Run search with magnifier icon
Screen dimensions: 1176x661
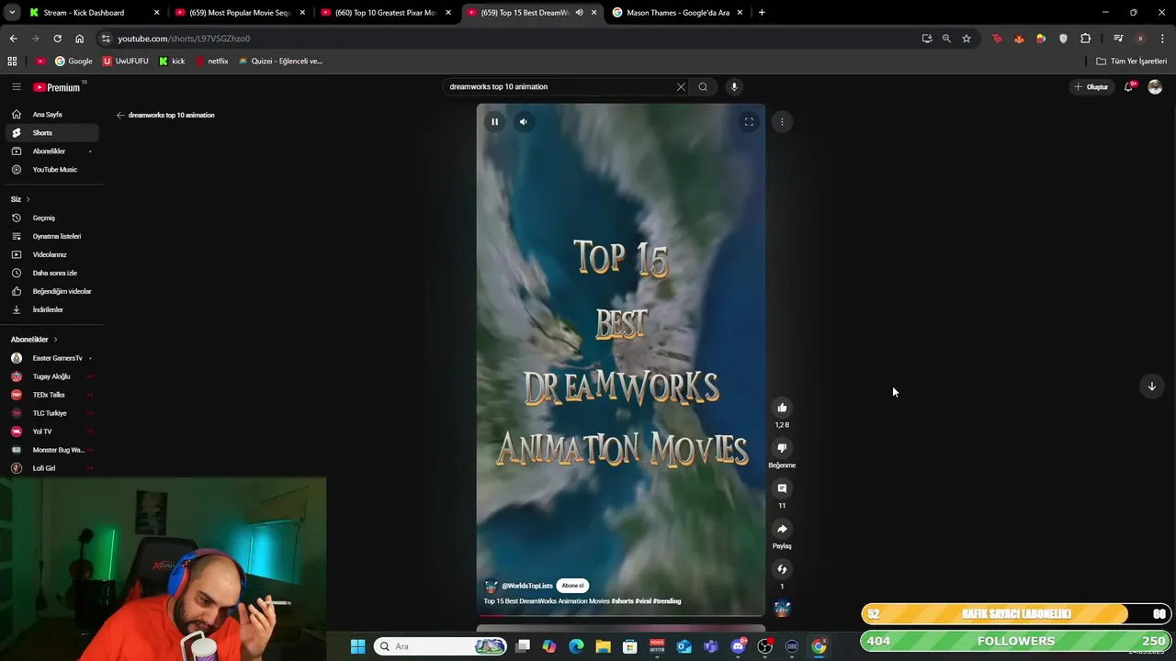pos(703,87)
